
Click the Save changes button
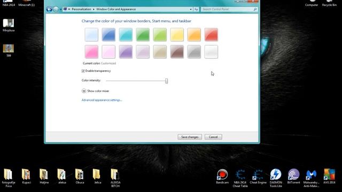pos(190,137)
